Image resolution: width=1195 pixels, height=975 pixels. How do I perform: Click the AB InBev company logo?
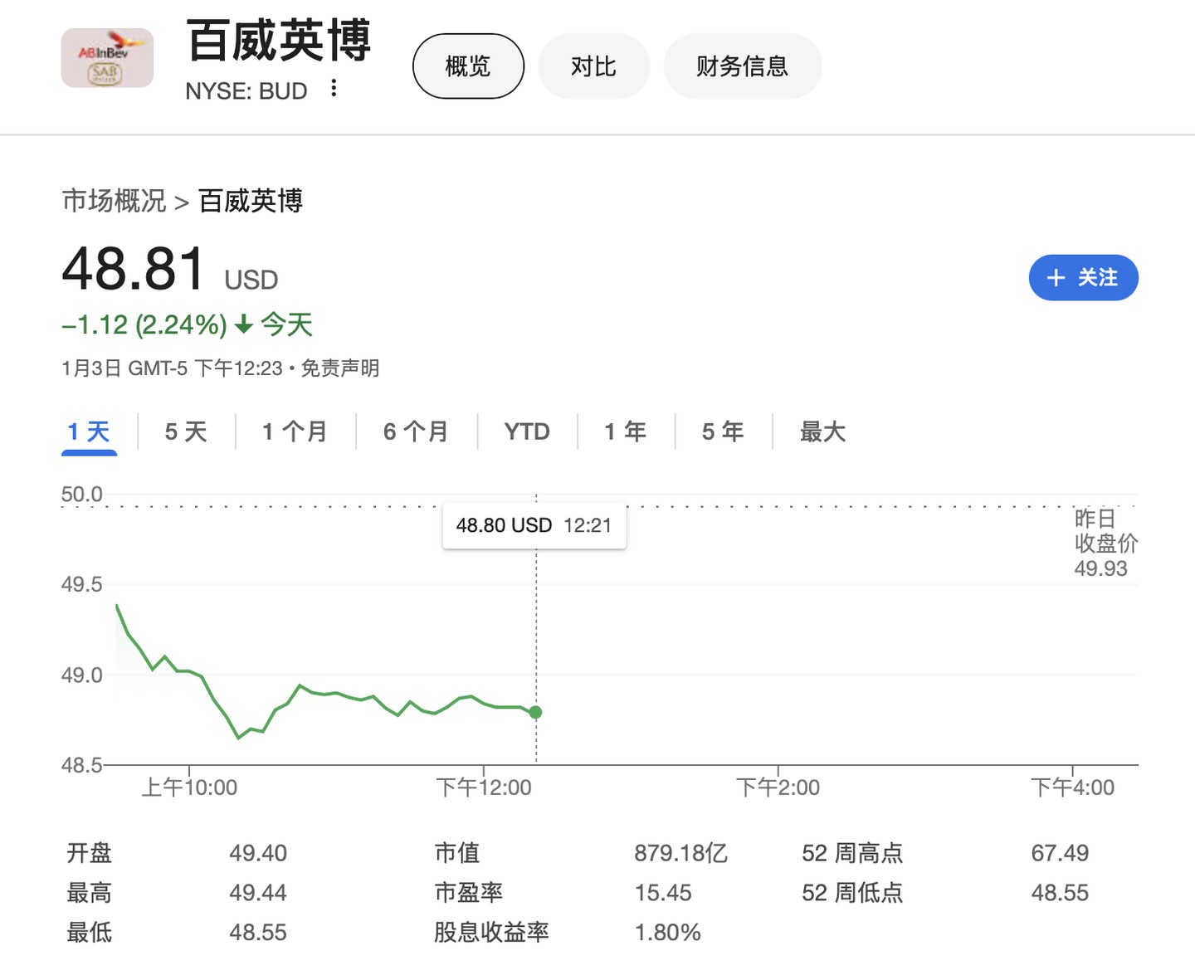pos(107,58)
